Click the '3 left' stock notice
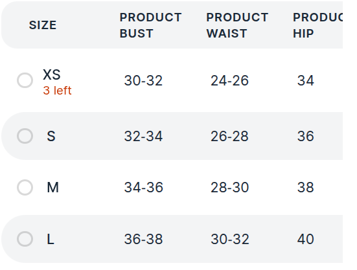 [57, 91]
